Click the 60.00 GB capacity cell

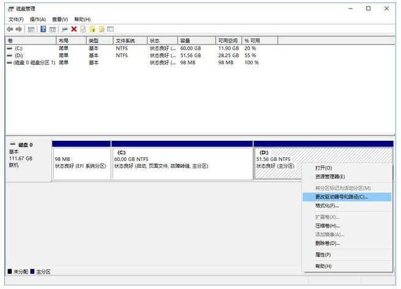pos(190,48)
